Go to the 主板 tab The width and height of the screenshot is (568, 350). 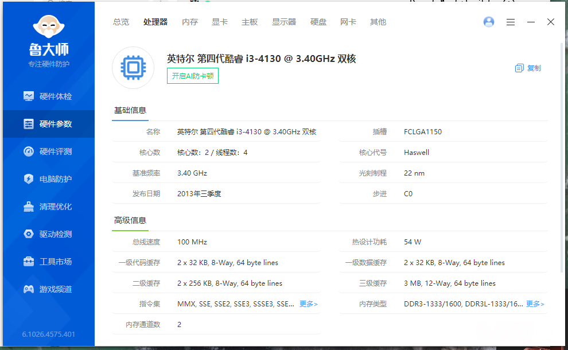click(250, 22)
